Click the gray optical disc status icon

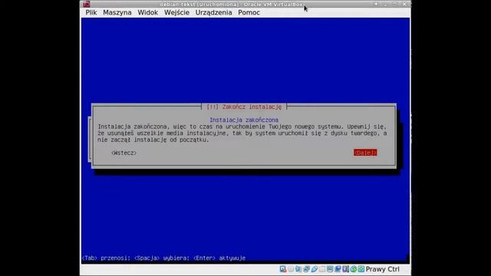[291, 269]
